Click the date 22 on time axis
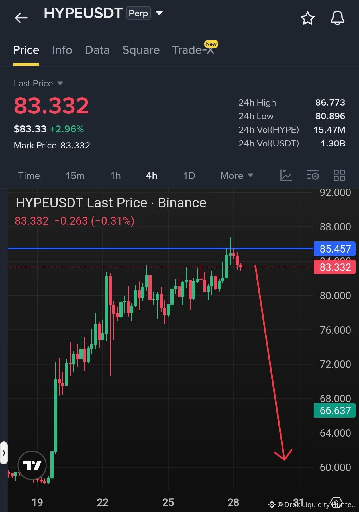Viewport: 359px width, 512px height. (103, 503)
